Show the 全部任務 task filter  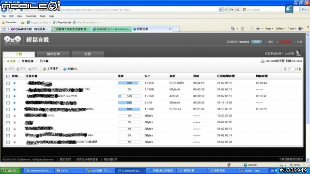tap(28, 61)
